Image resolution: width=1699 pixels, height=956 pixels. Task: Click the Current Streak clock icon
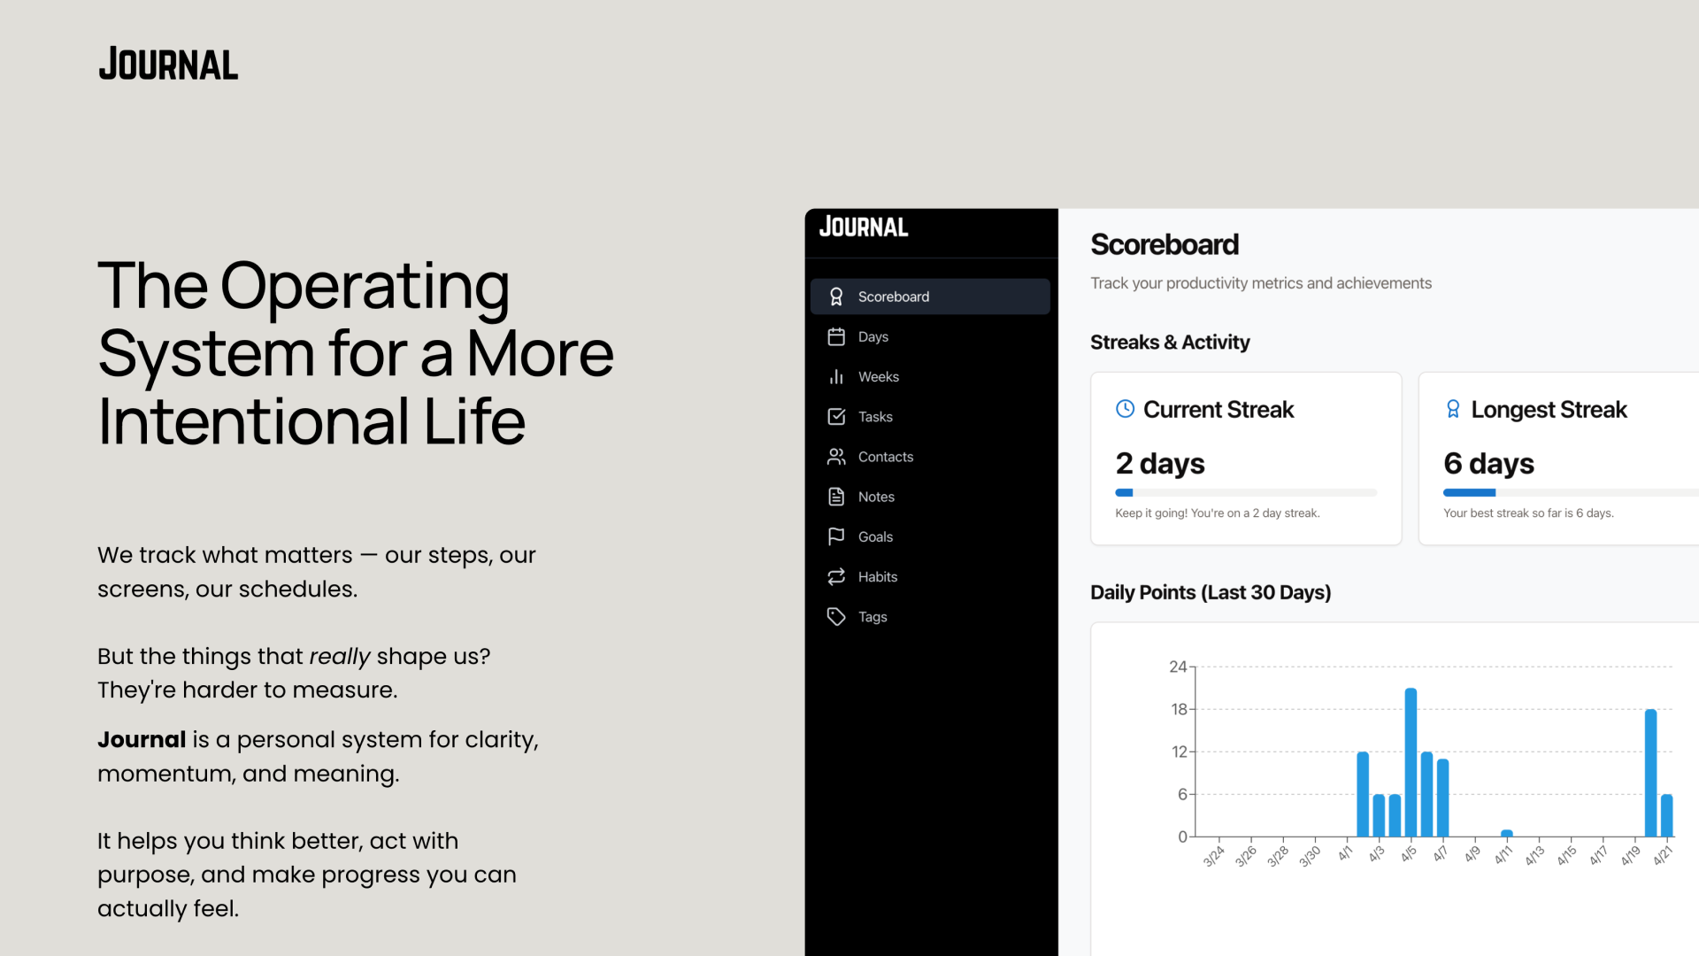pos(1125,409)
